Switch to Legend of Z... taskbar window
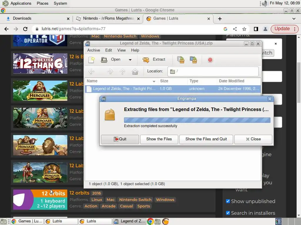Viewport: 301px width, 225px height. [129, 221]
